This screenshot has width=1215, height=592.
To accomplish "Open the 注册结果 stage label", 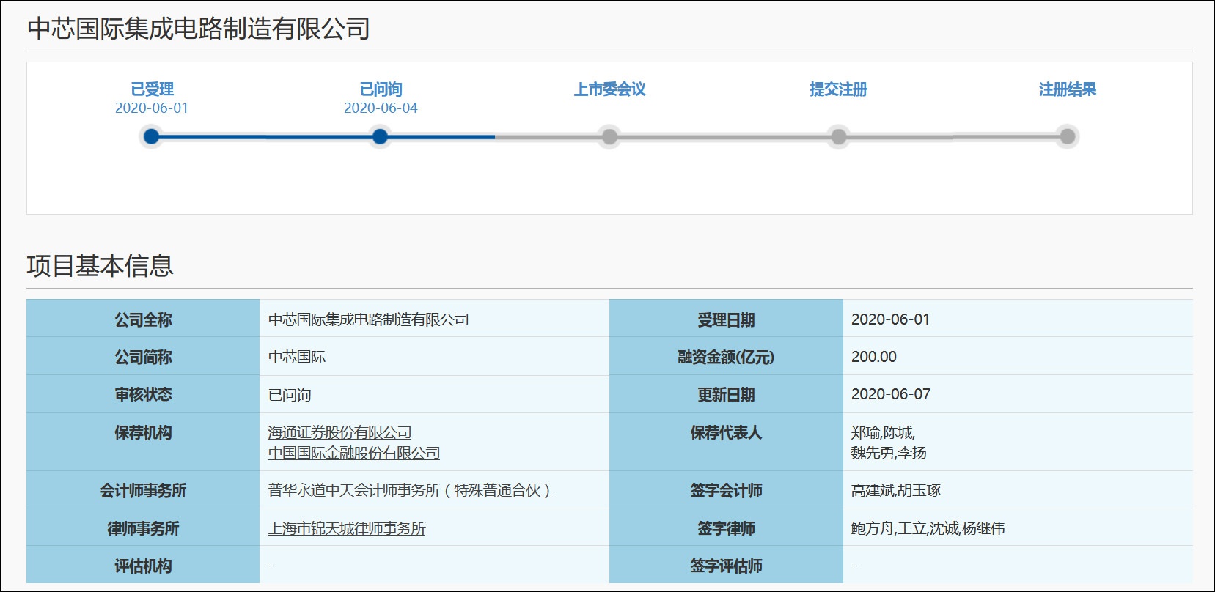I will [x=1068, y=89].
